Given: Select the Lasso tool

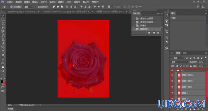Looking at the screenshot, I should click(3, 24).
